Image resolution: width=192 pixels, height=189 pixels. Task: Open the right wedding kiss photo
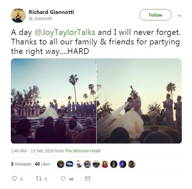point(139,101)
